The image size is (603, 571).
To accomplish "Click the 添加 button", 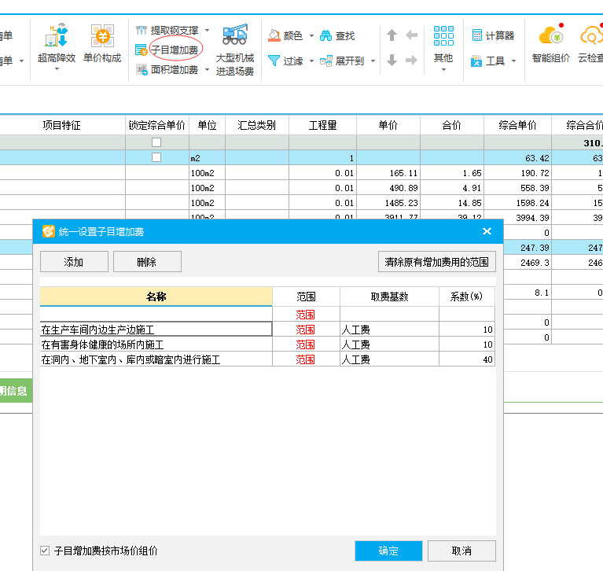I will (x=74, y=262).
